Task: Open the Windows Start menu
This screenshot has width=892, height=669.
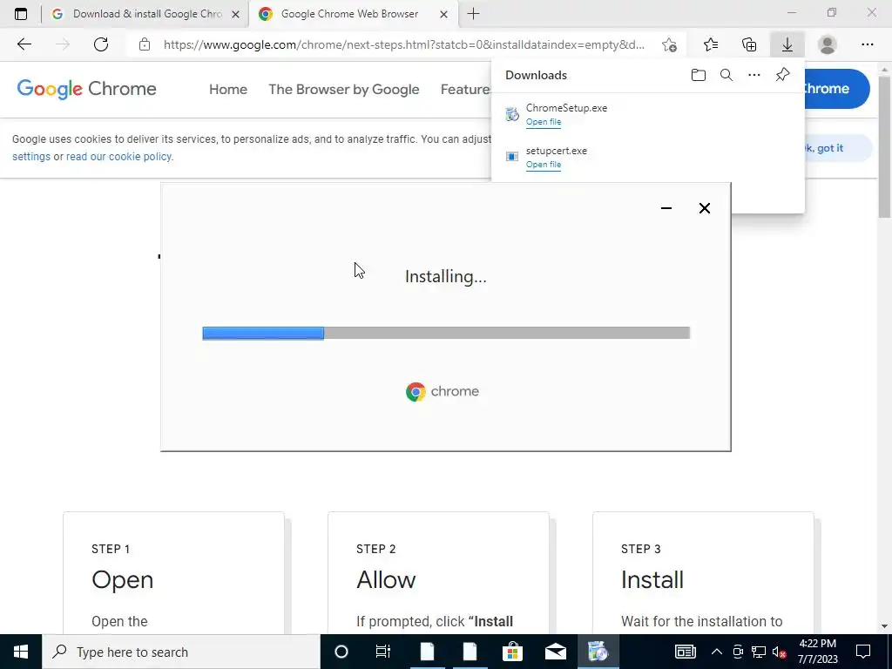Action: (x=21, y=652)
